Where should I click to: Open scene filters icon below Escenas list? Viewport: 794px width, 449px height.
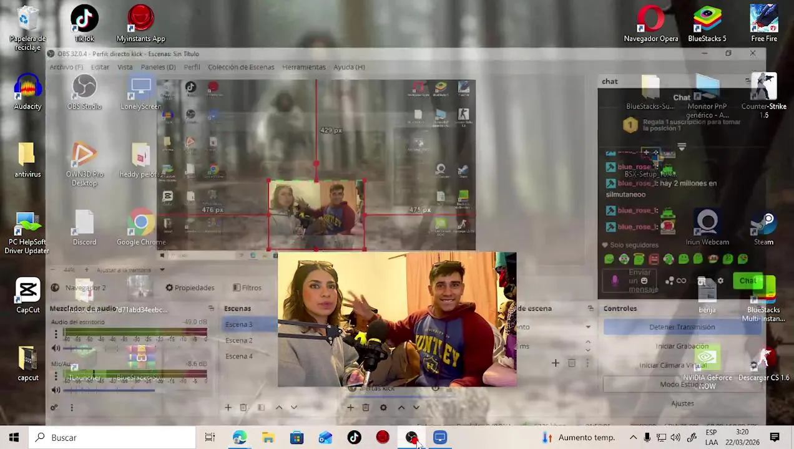point(261,407)
